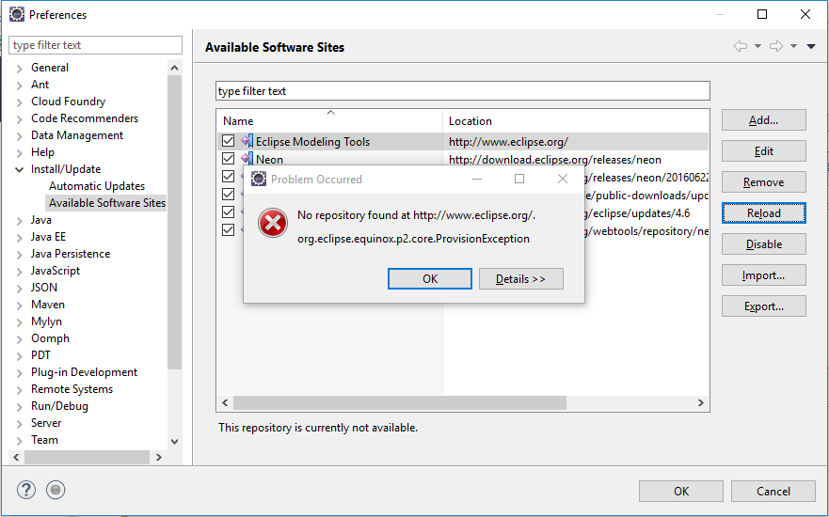Click the Disable button
829x517 pixels.
[763, 244]
